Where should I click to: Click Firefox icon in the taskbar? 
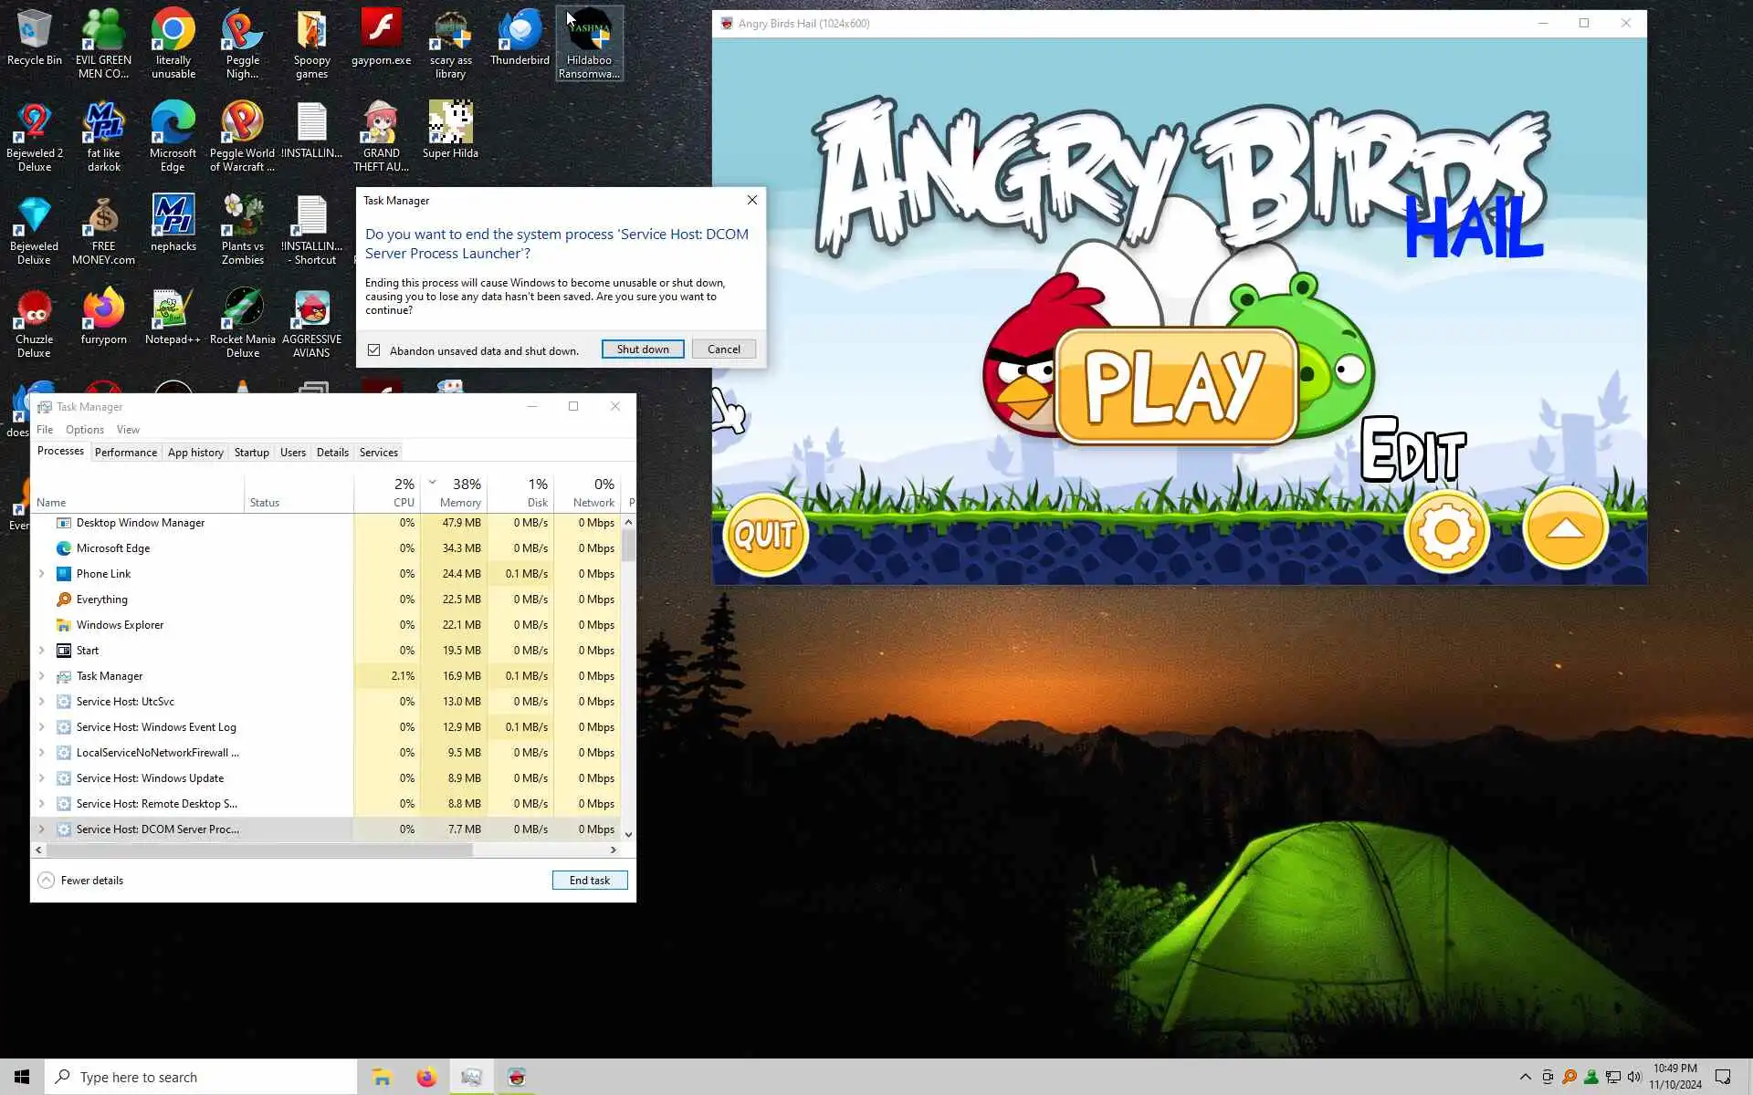pos(426,1077)
